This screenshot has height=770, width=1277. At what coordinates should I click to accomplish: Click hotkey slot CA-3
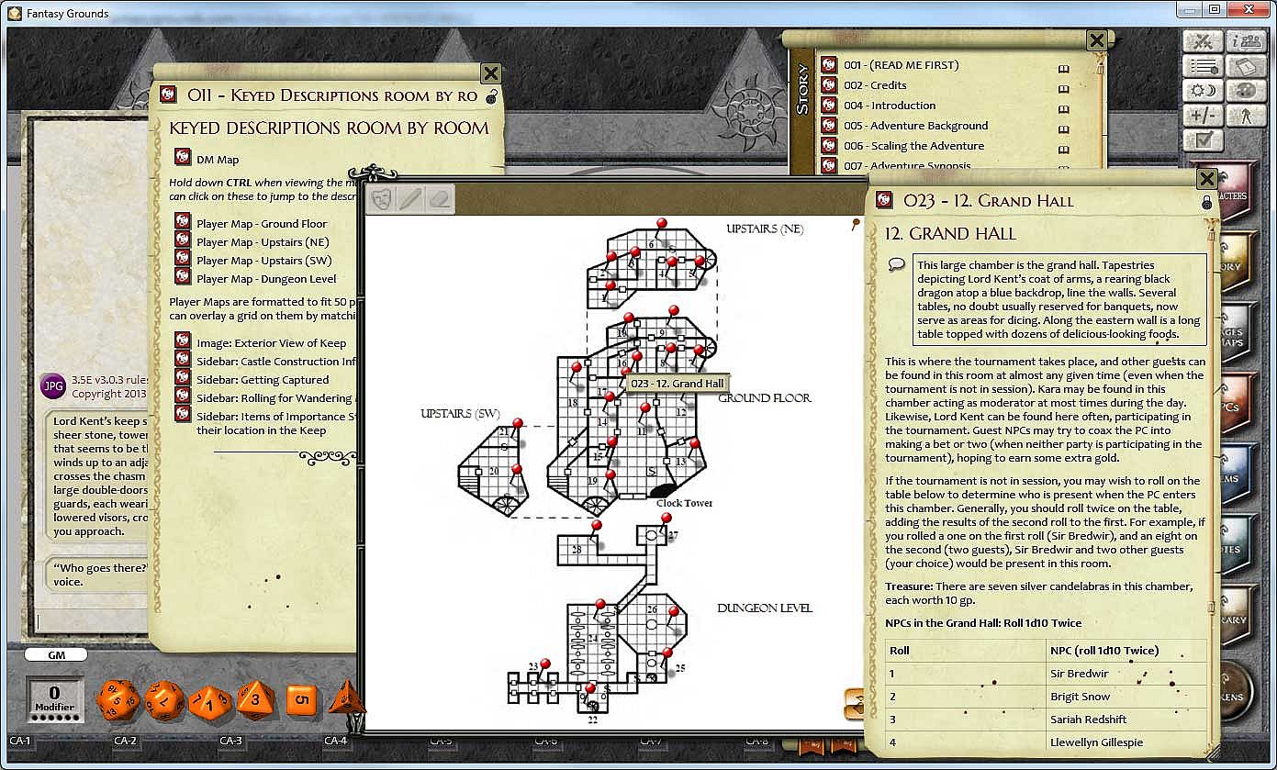231,741
